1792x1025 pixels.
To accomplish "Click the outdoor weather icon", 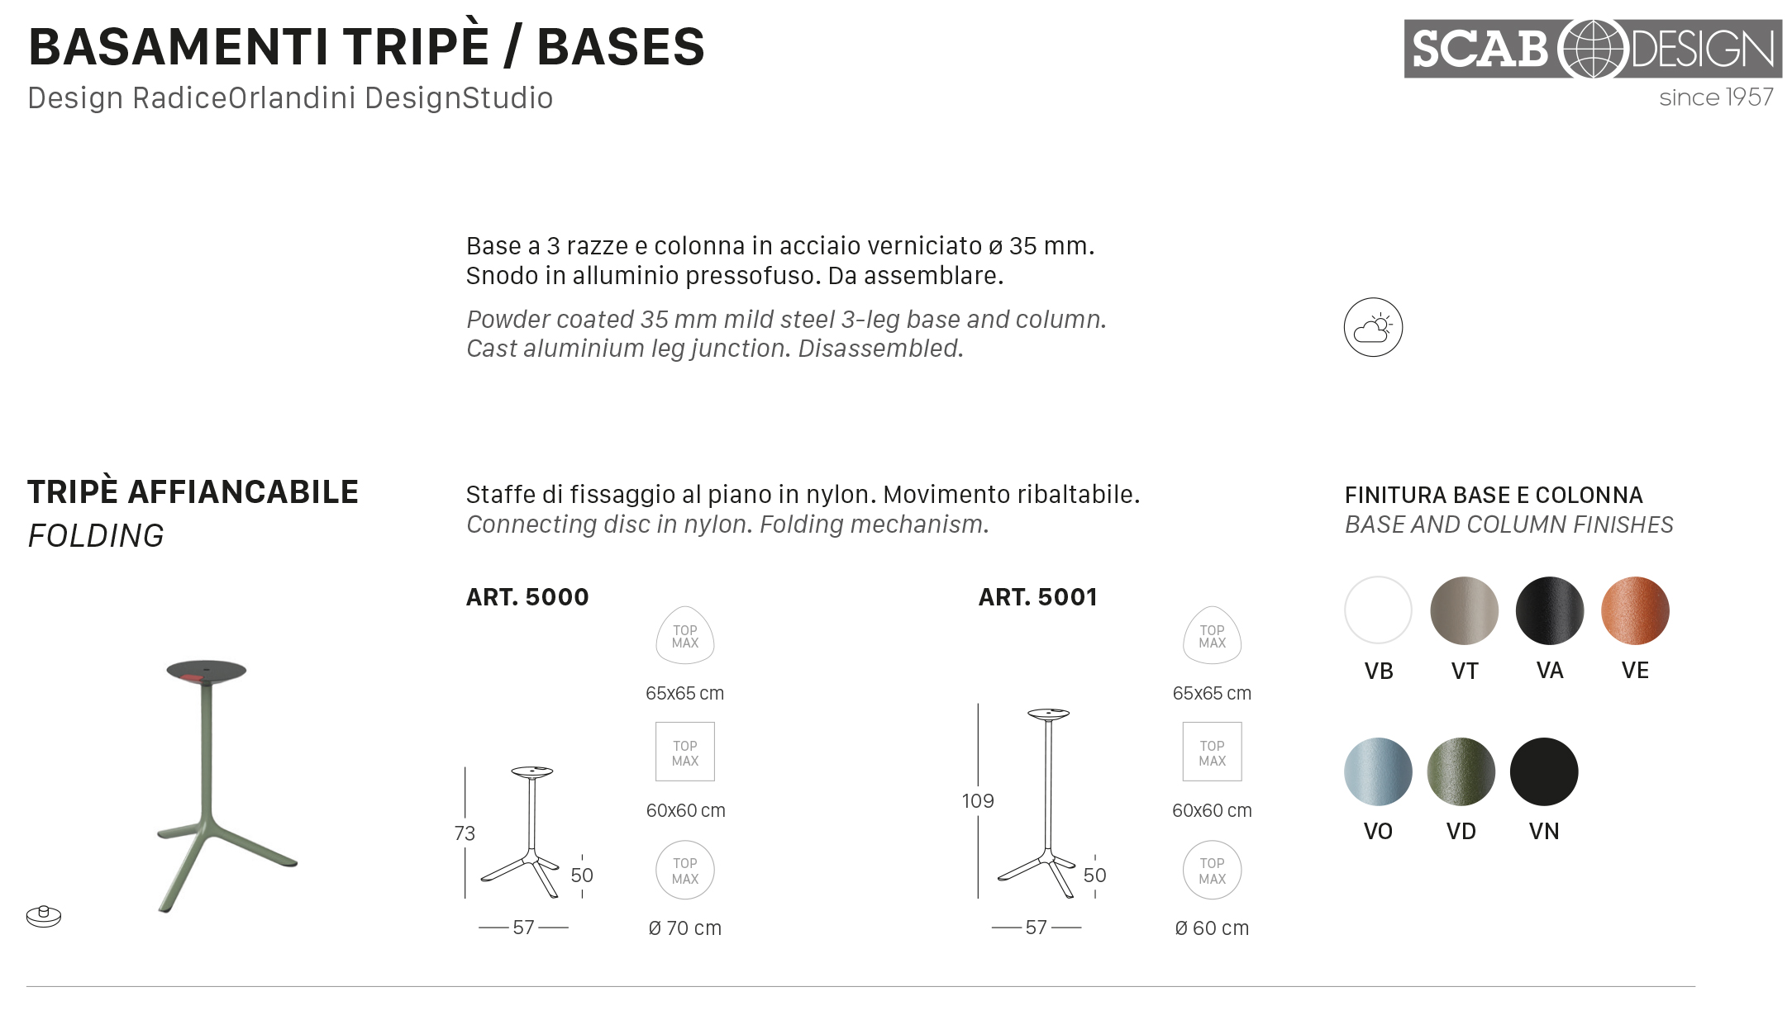I will 1373,327.
